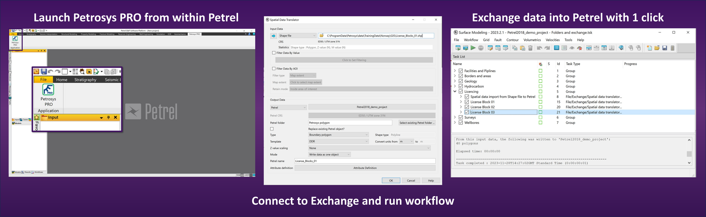Click the redo arrow in Surface Modeling toolbar
Screen dimensions: 706x217
[x=547, y=48]
